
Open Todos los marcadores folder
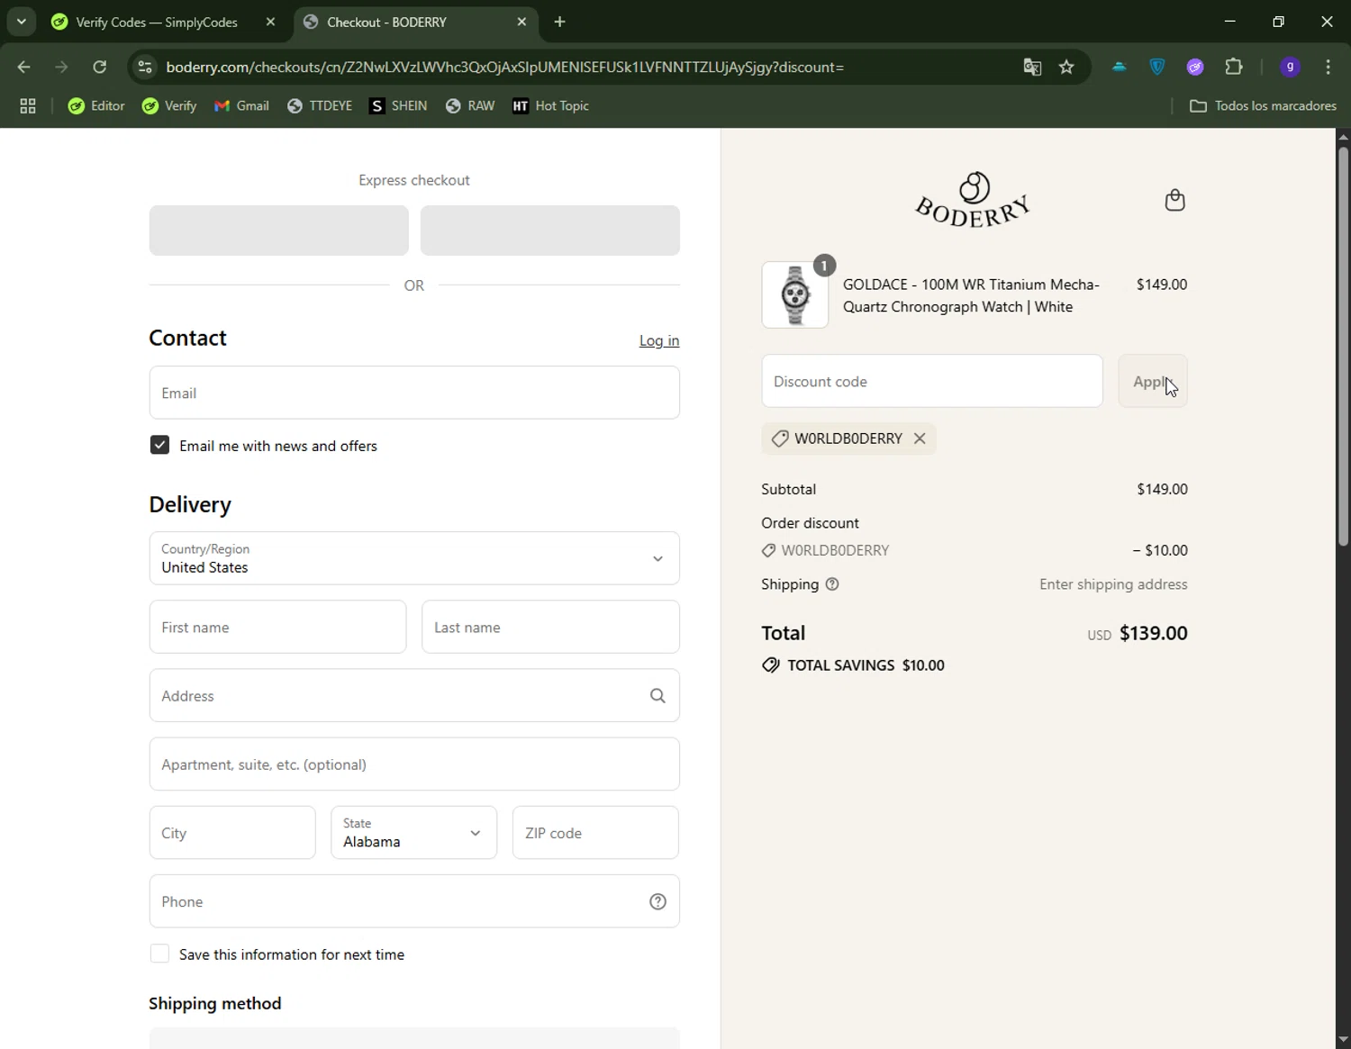click(x=1263, y=105)
